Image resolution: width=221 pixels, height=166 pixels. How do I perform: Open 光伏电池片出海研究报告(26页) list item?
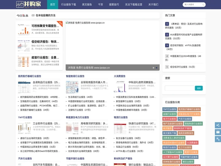(84, 151)
